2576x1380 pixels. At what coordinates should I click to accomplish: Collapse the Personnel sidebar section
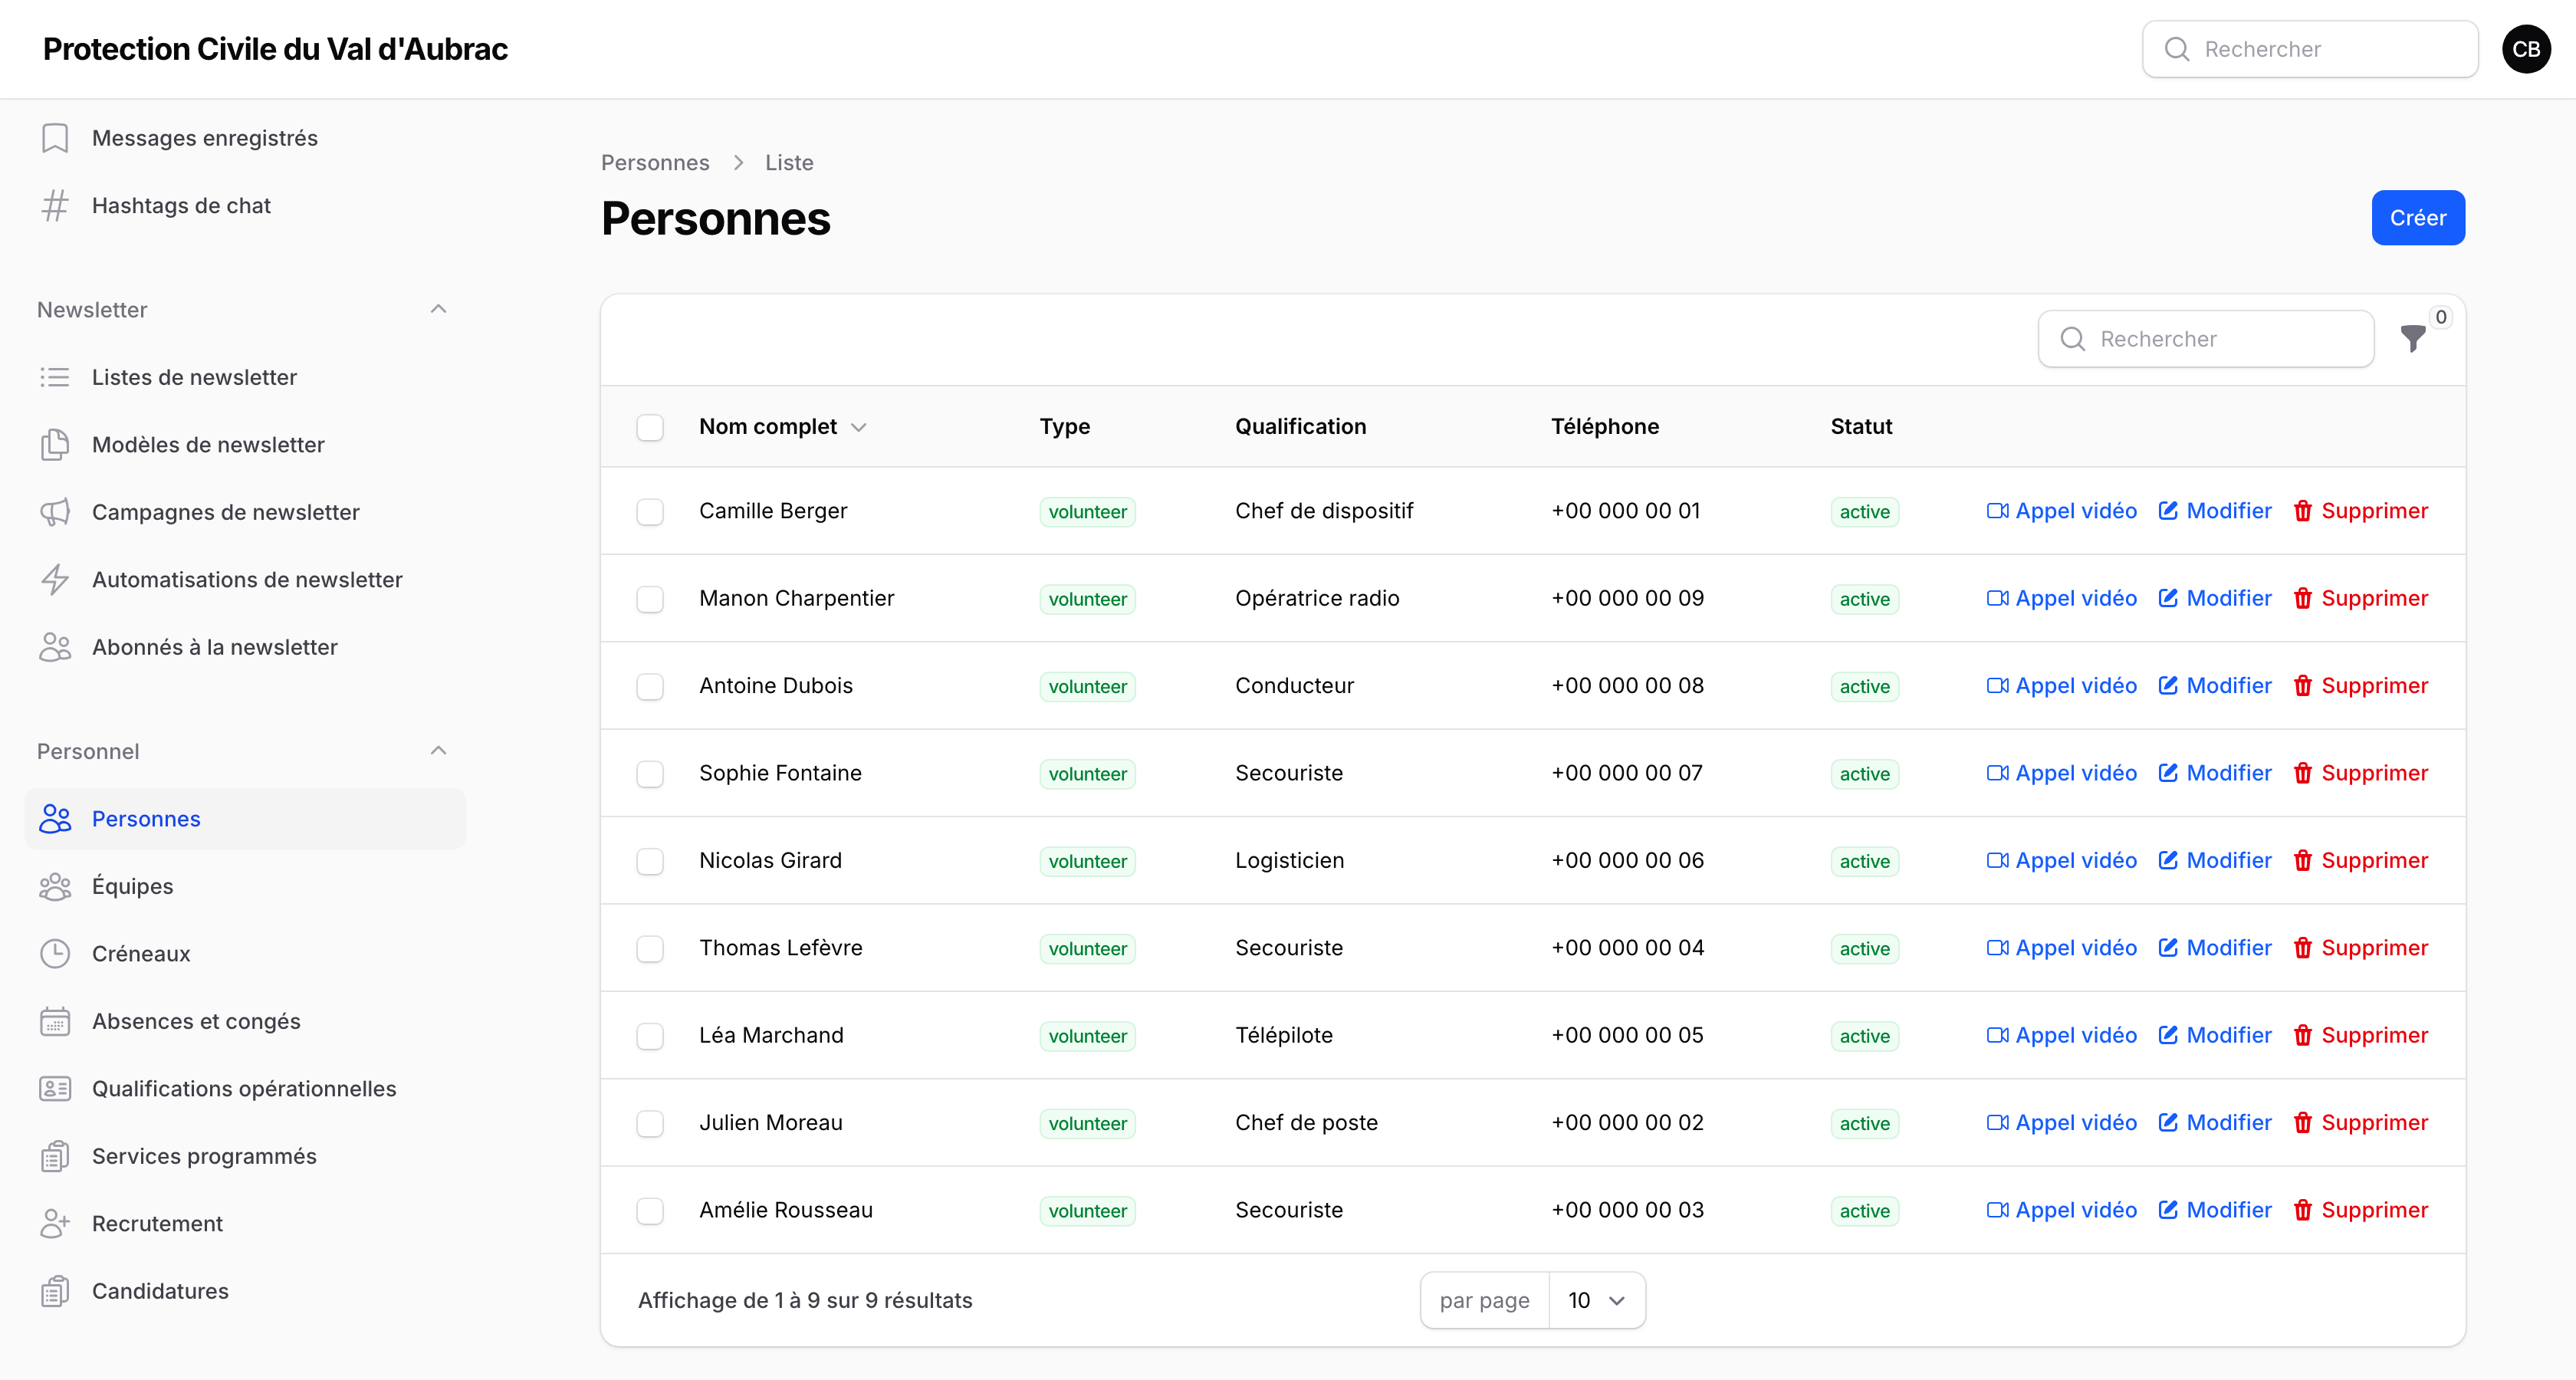(x=438, y=751)
